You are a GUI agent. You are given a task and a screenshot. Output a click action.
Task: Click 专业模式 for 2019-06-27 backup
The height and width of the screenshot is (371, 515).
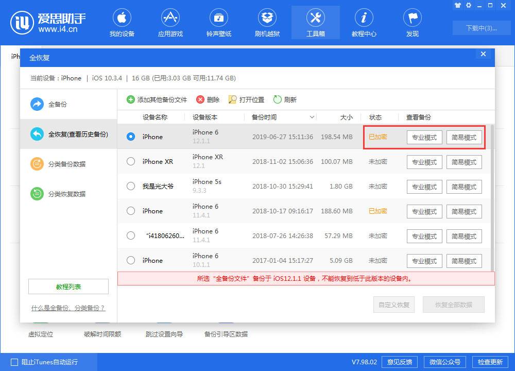pos(424,138)
